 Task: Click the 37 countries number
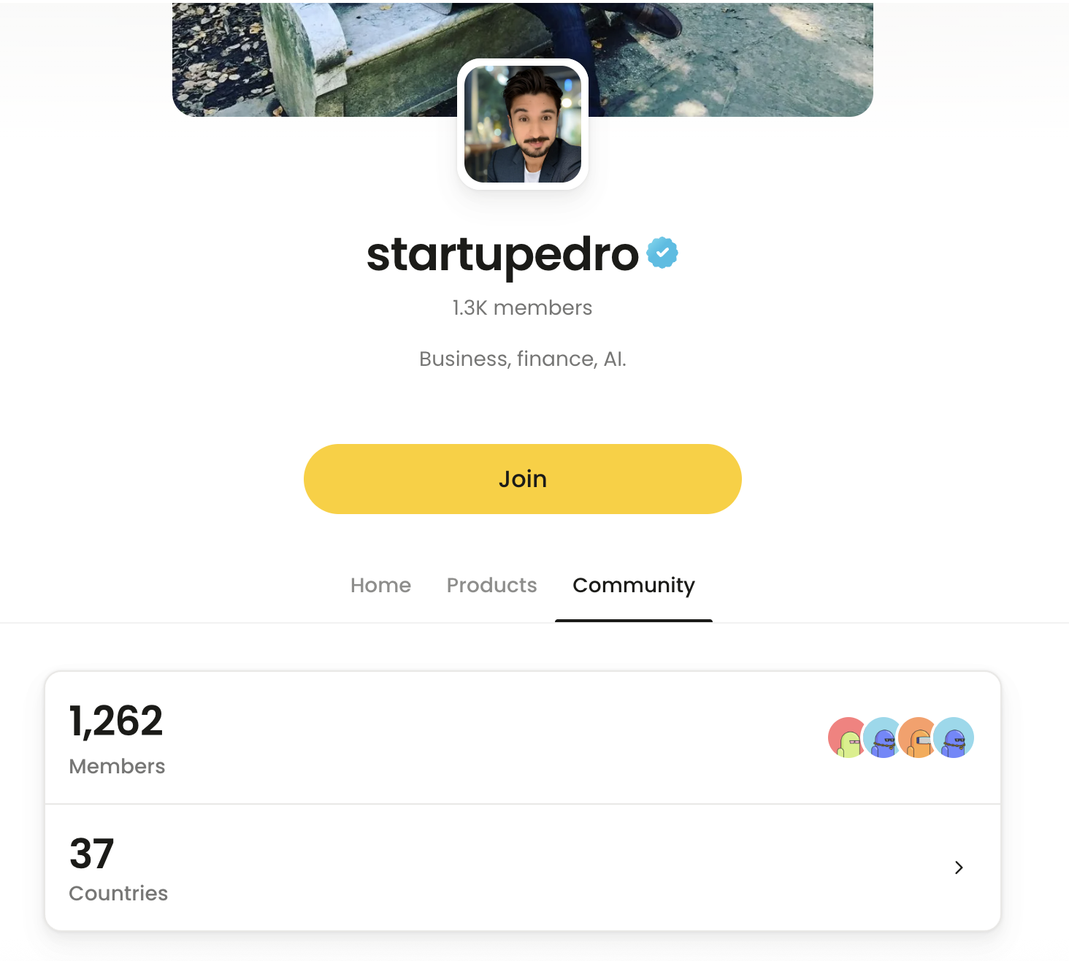pyautogui.click(x=92, y=853)
